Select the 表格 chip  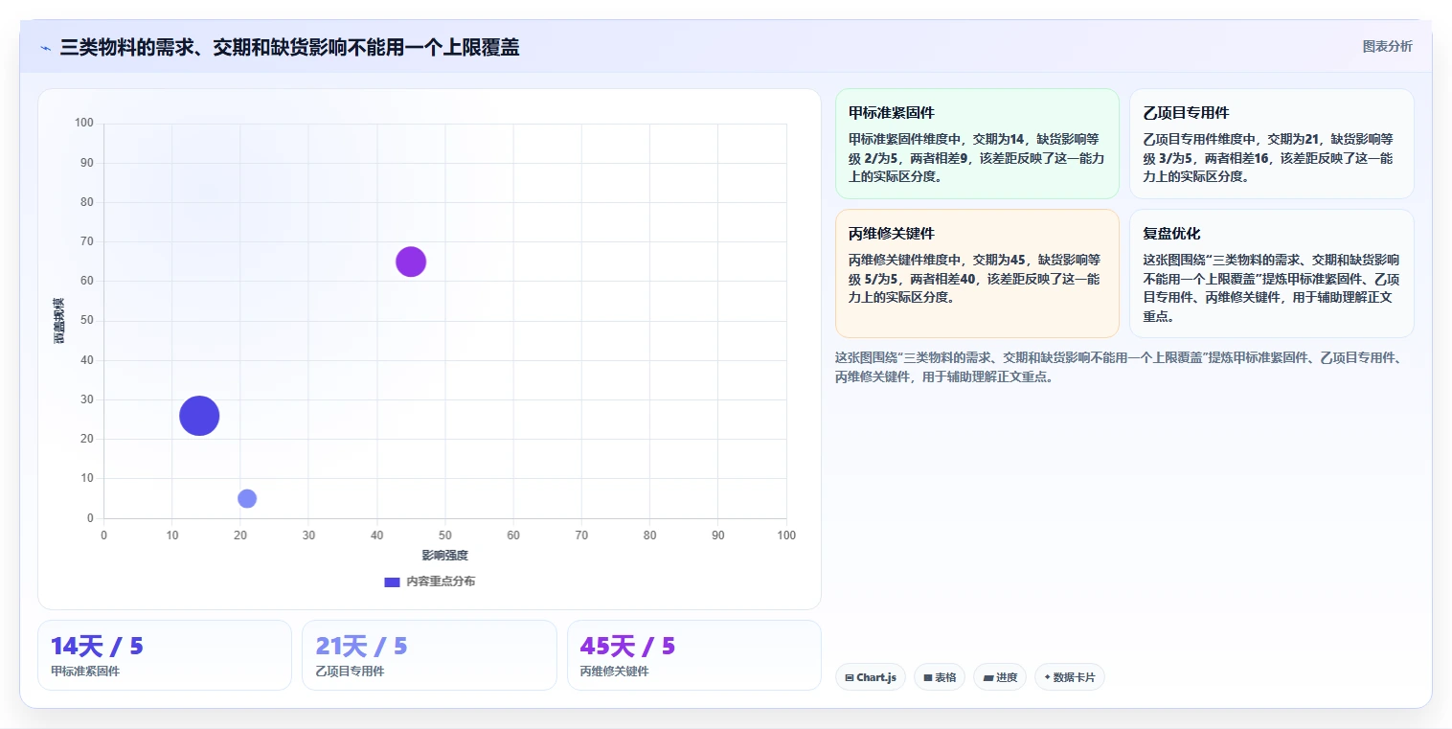tap(940, 677)
